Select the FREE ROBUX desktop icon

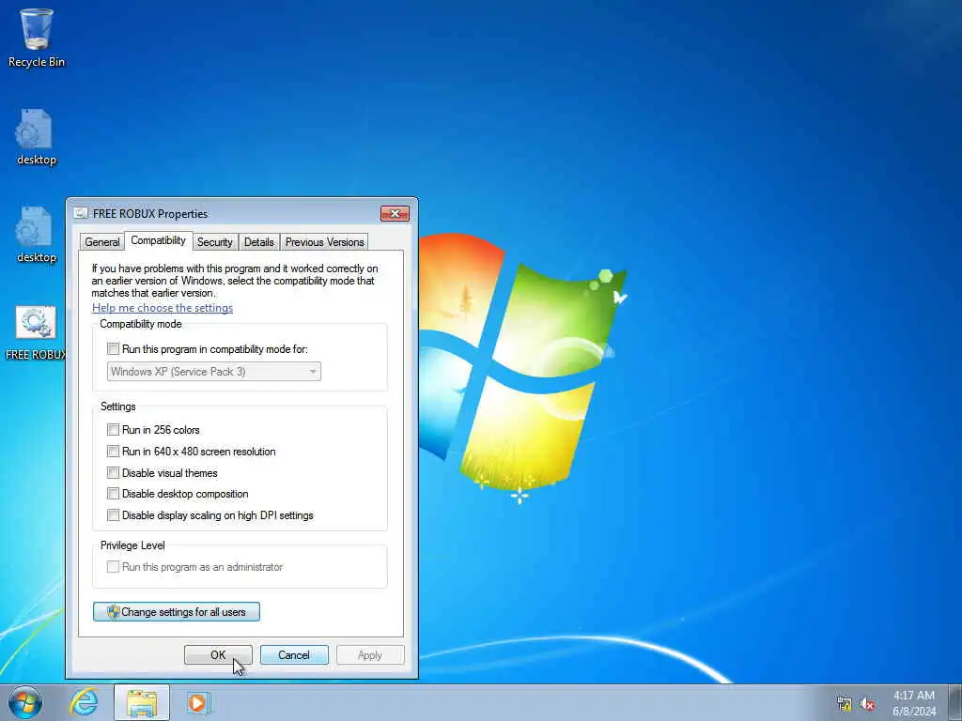(x=36, y=333)
